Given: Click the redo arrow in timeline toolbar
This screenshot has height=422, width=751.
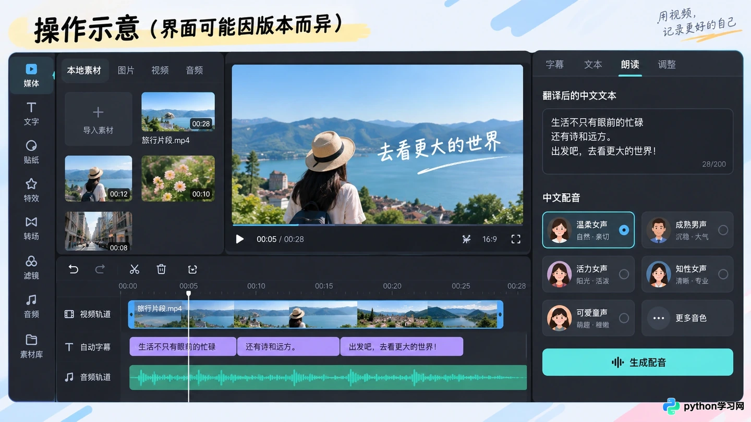Looking at the screenshot, I should (100, 269).
